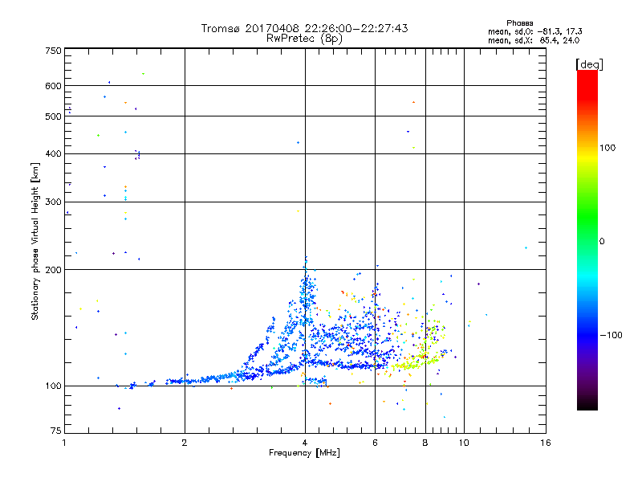Image resolution: width=642 pixels, height=482 pixels.
Task: Select the 'mean, sd,X: 85.4, 24.0' line
Action: [x=534, y=40]
